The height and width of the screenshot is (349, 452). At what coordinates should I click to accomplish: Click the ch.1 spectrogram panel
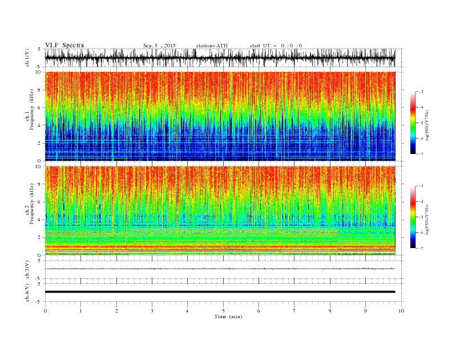click(x=220, y=116)
